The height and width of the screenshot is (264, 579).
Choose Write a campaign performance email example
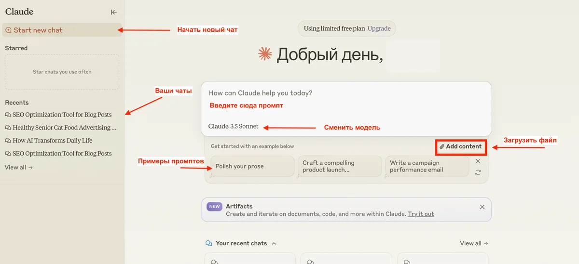[427, 166]
